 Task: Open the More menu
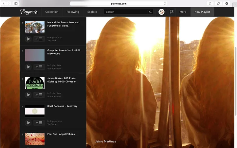pos(183,12)
